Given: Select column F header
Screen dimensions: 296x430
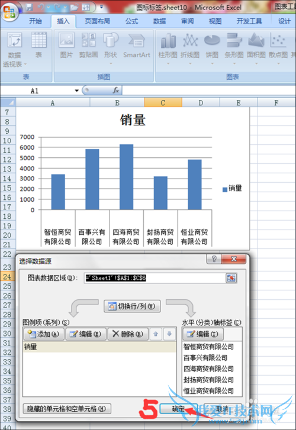Looking at the screenshot, I should 276,103.
